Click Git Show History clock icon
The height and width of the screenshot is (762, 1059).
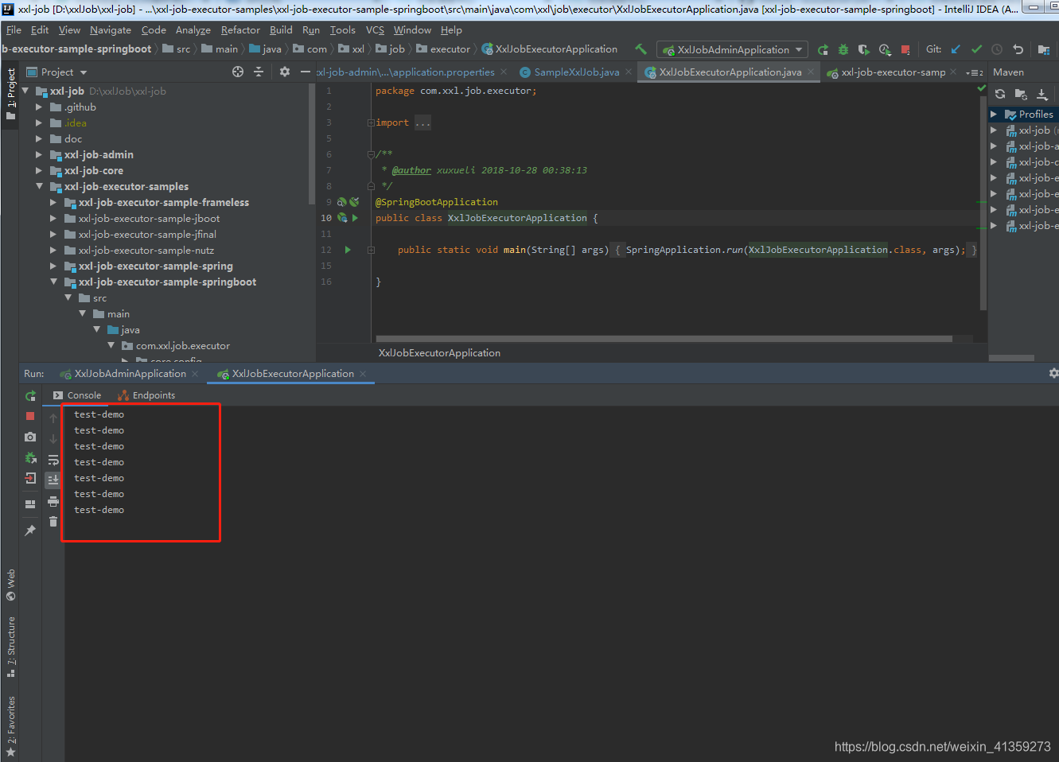click(997, 49)
